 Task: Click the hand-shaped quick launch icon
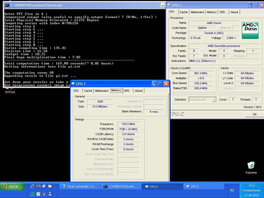pyautogui.click(x=44, y=194)
